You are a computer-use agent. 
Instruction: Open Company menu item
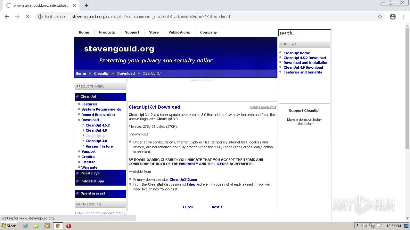pos(209,32)
